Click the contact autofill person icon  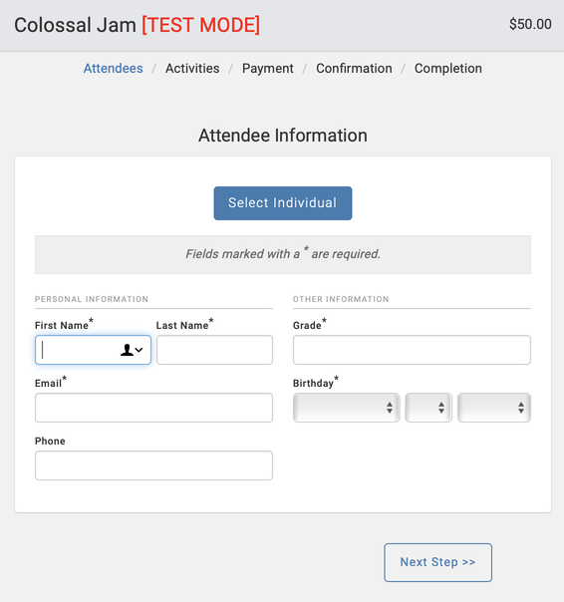pyautogui.click(x=132, y=350)
